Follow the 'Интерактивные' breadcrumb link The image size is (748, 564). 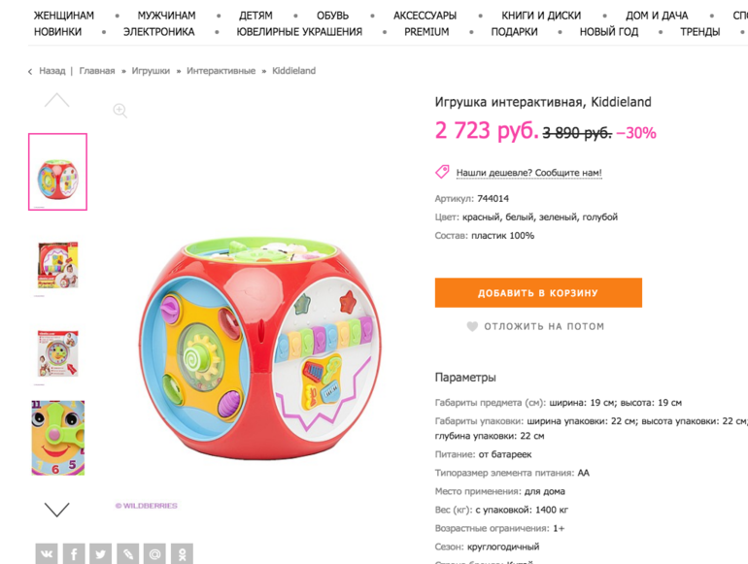[221, 71]
